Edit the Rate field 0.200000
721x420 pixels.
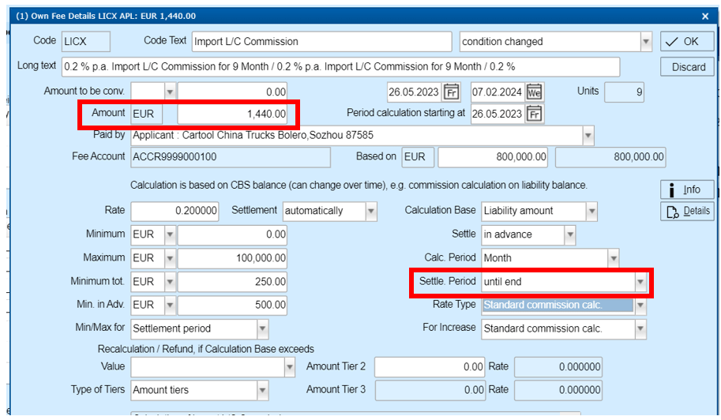point(175,211)
